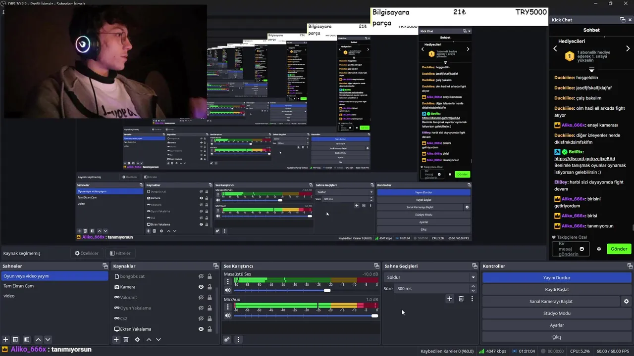The image size is (634, 356).
Task: Open Filtreler for the selected source
Action: point(120,253)
